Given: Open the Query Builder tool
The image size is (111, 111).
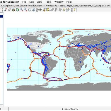Looking at the screenshot, I should (44, 10).
